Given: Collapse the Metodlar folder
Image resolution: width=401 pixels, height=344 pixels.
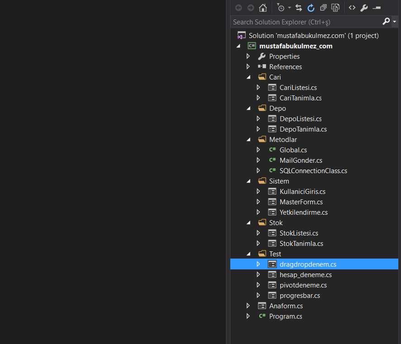Looking at the screenshot, I should [248, 140].
